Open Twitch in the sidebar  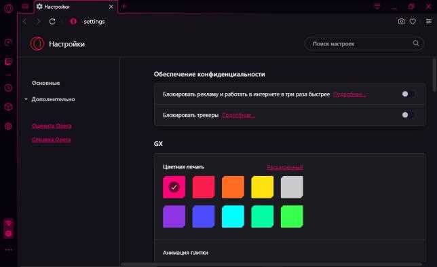(8, 62)
